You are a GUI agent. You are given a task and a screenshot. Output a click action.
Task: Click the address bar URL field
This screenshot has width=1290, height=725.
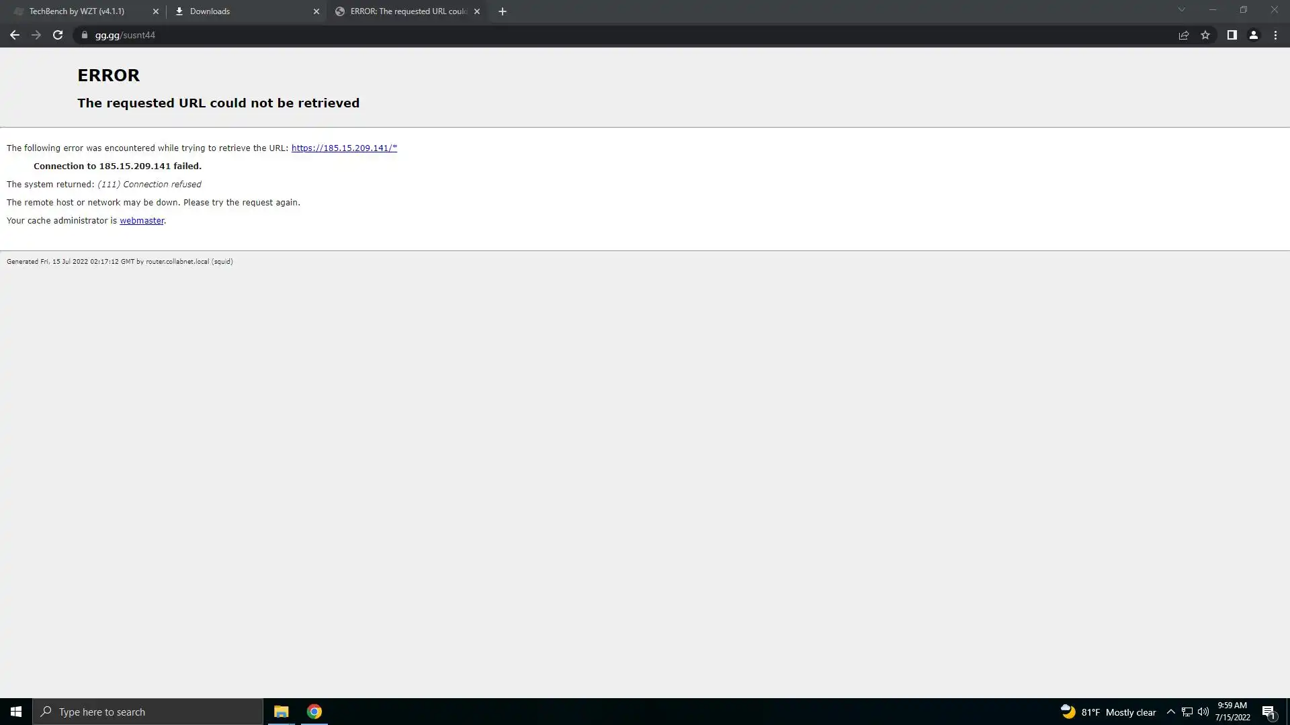[x=605, y=35]
